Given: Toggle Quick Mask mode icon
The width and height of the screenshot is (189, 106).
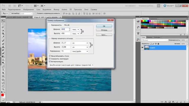Looking at the screenshot, I should [3, 100].
